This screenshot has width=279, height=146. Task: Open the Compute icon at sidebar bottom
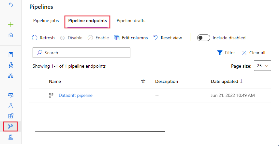pyautogui.click(x=11, y=137)
